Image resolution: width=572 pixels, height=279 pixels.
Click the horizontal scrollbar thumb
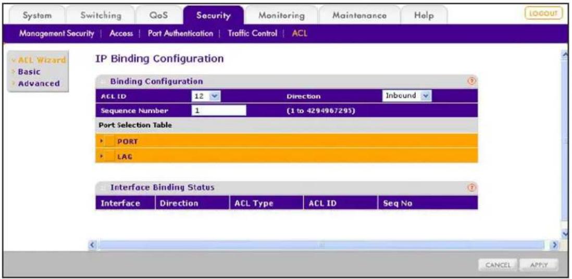click(321, 245)
